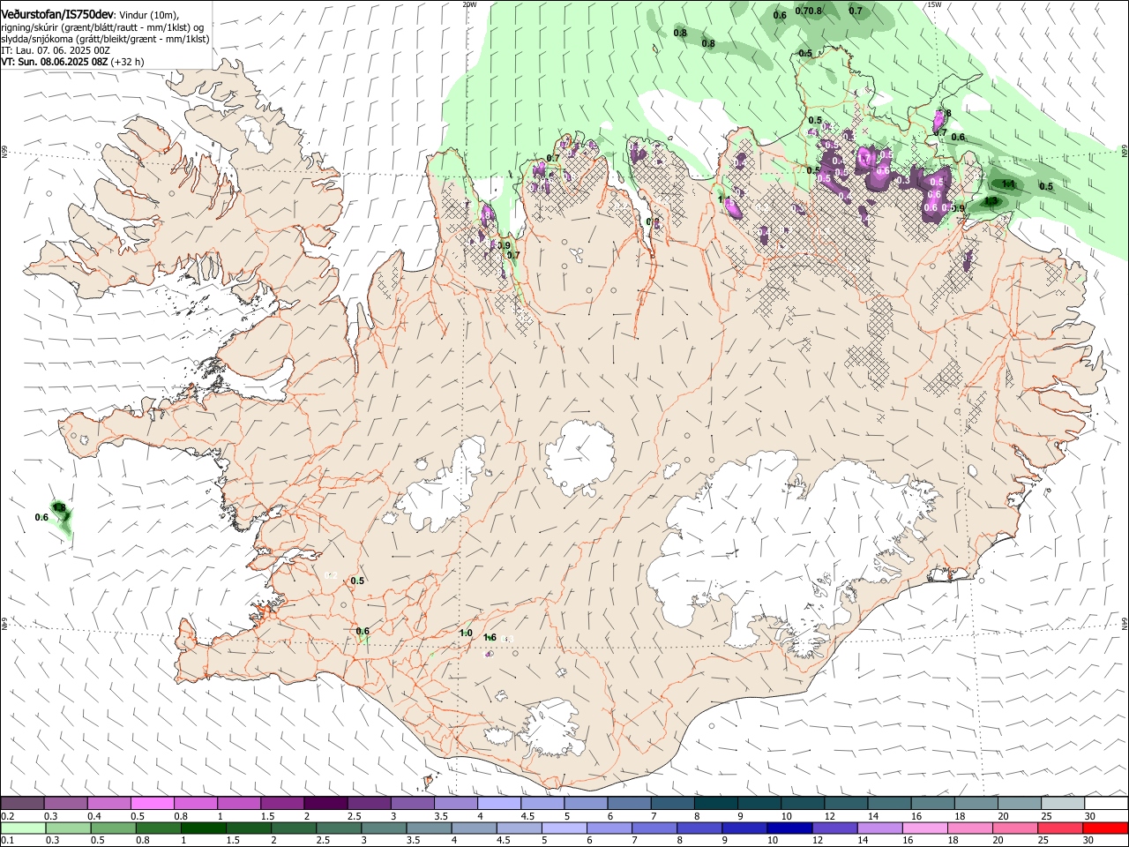Viewport: 1129px width, 847px height.
Task: Click the 1.6 precipitation value in south Iceland
Action: 490,638
